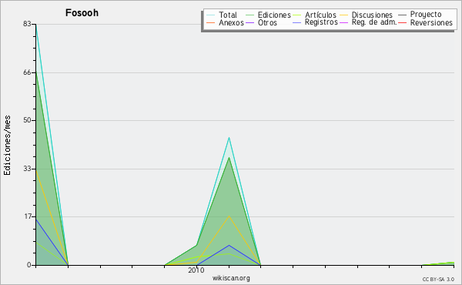Click the chart title Fosooh
The image size is (462, 285).
82,13
